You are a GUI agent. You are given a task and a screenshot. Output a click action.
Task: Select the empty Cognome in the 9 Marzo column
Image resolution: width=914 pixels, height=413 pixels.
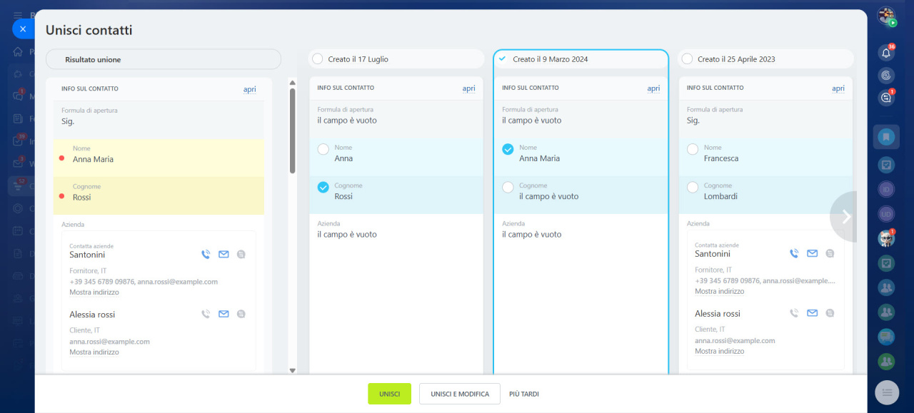pos(508,187)
